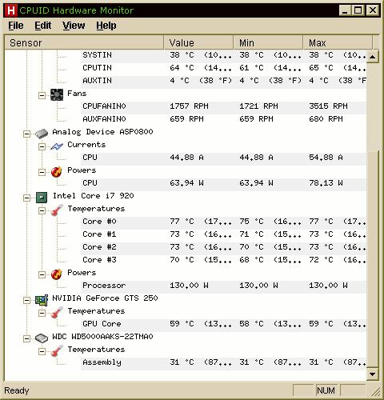Collapse the Intel Core i7 920 node
The image size is (384, 400).
tap(26, 198)
